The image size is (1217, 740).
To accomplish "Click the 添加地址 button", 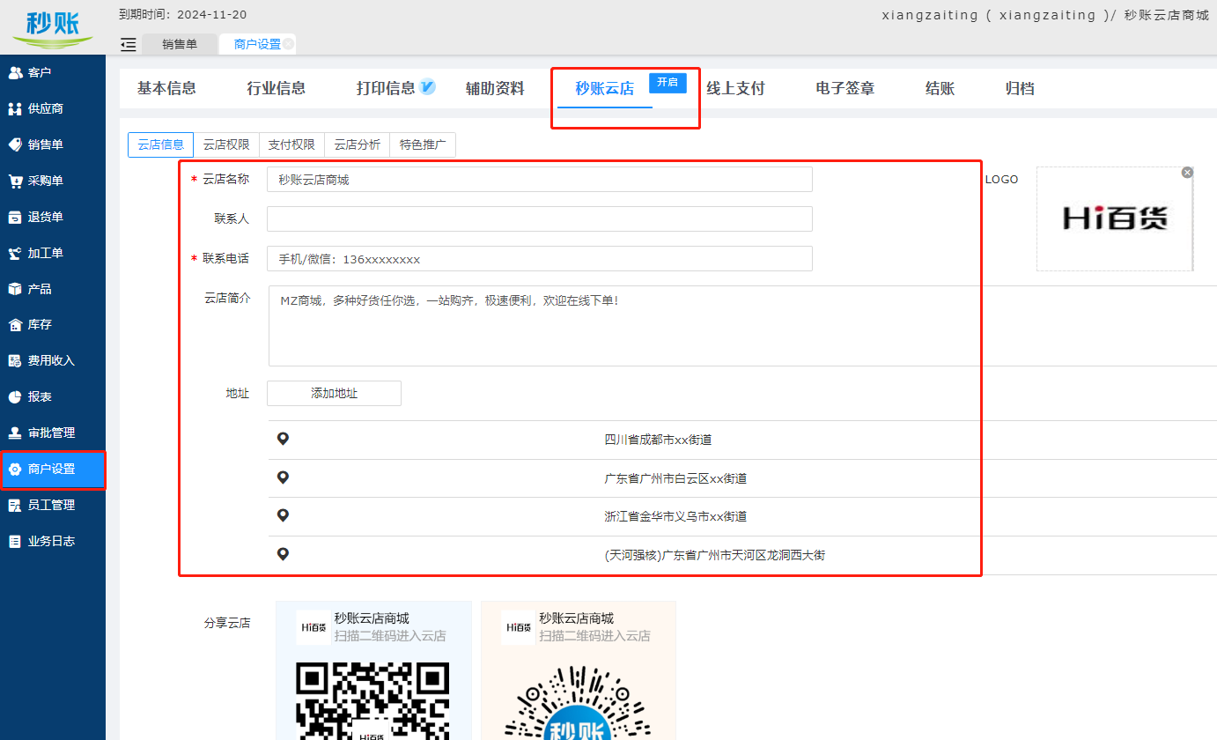I will pyautogui.click(x=334, y=393).
